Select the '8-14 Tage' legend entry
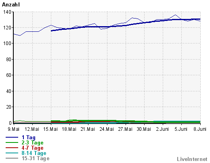The width and height of the screenshot is (210, 163). pos(34,153)
